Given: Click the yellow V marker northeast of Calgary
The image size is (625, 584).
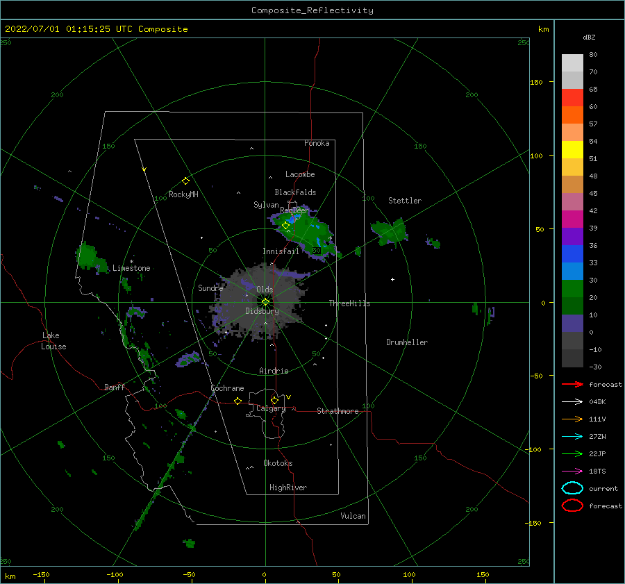Looking at the screenshot, I should point(289,397).
